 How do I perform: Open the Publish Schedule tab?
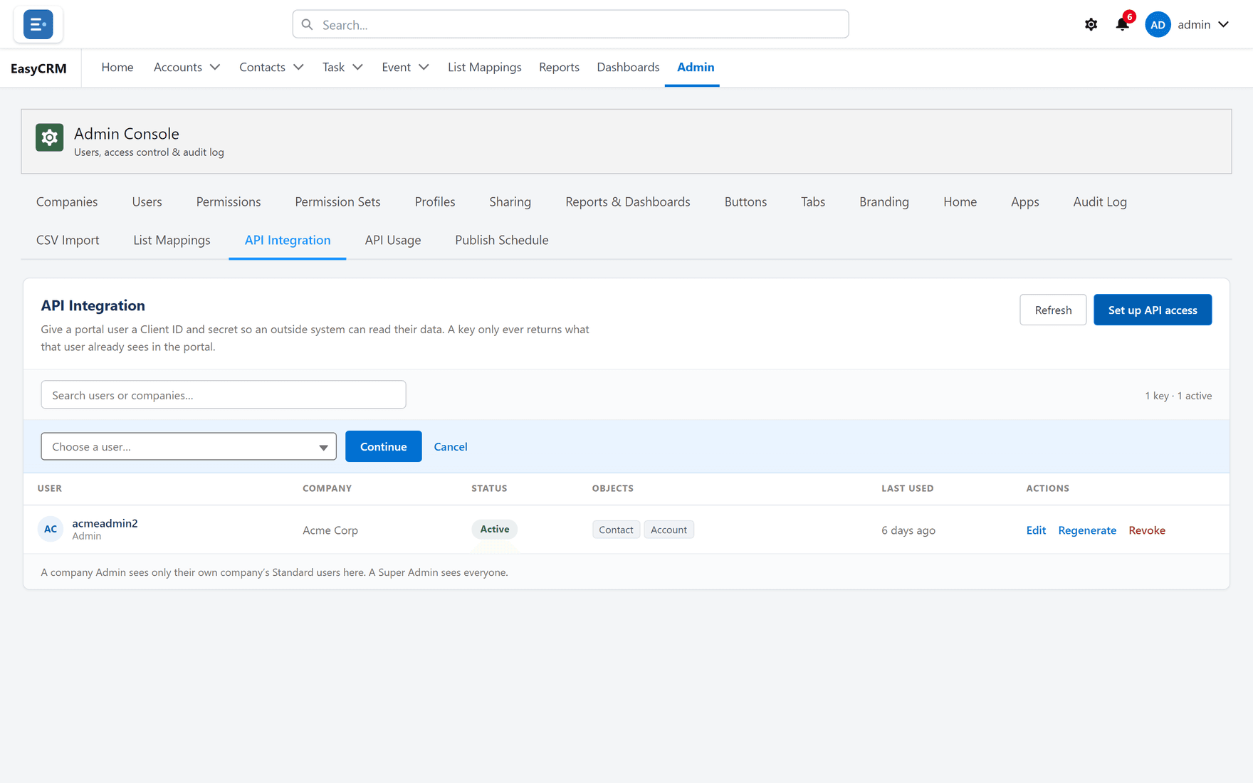(x=502, y=241)
